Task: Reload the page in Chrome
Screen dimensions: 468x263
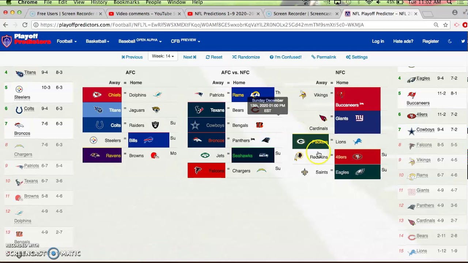Action: [25, 25]
